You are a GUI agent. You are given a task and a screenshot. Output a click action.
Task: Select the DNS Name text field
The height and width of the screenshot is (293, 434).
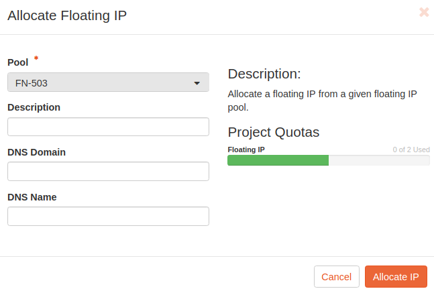pyautogui.click(x=108, y=217)
